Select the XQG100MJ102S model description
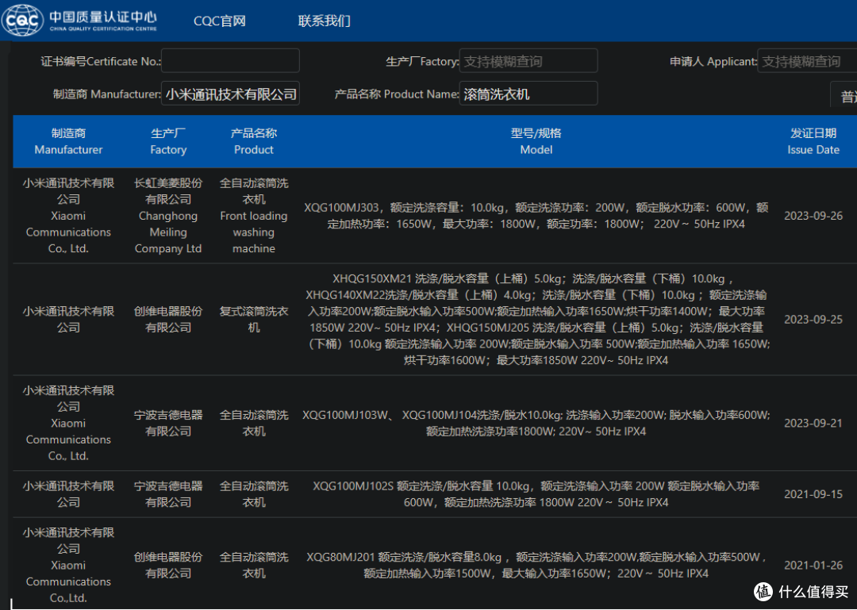The width and height of the screenshot is (857, 610). pyautogui.click(x=536, y=494)
